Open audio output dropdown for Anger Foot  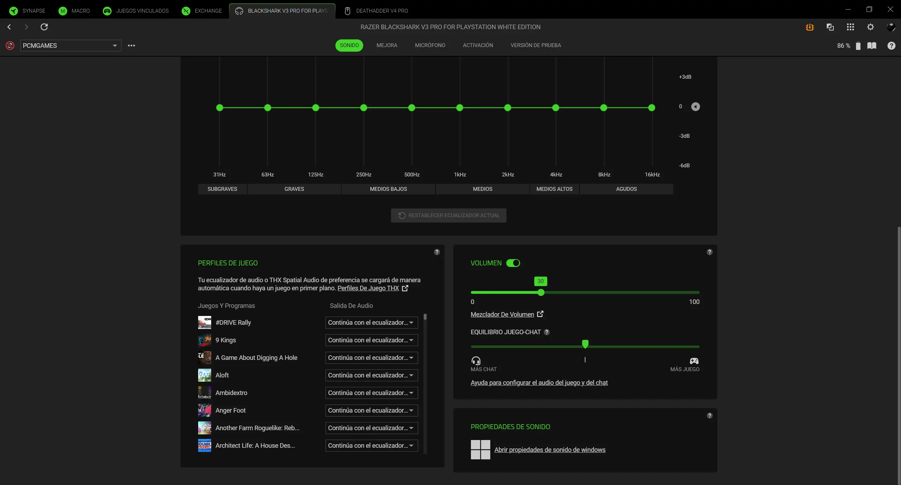click(x=372, y=410)
